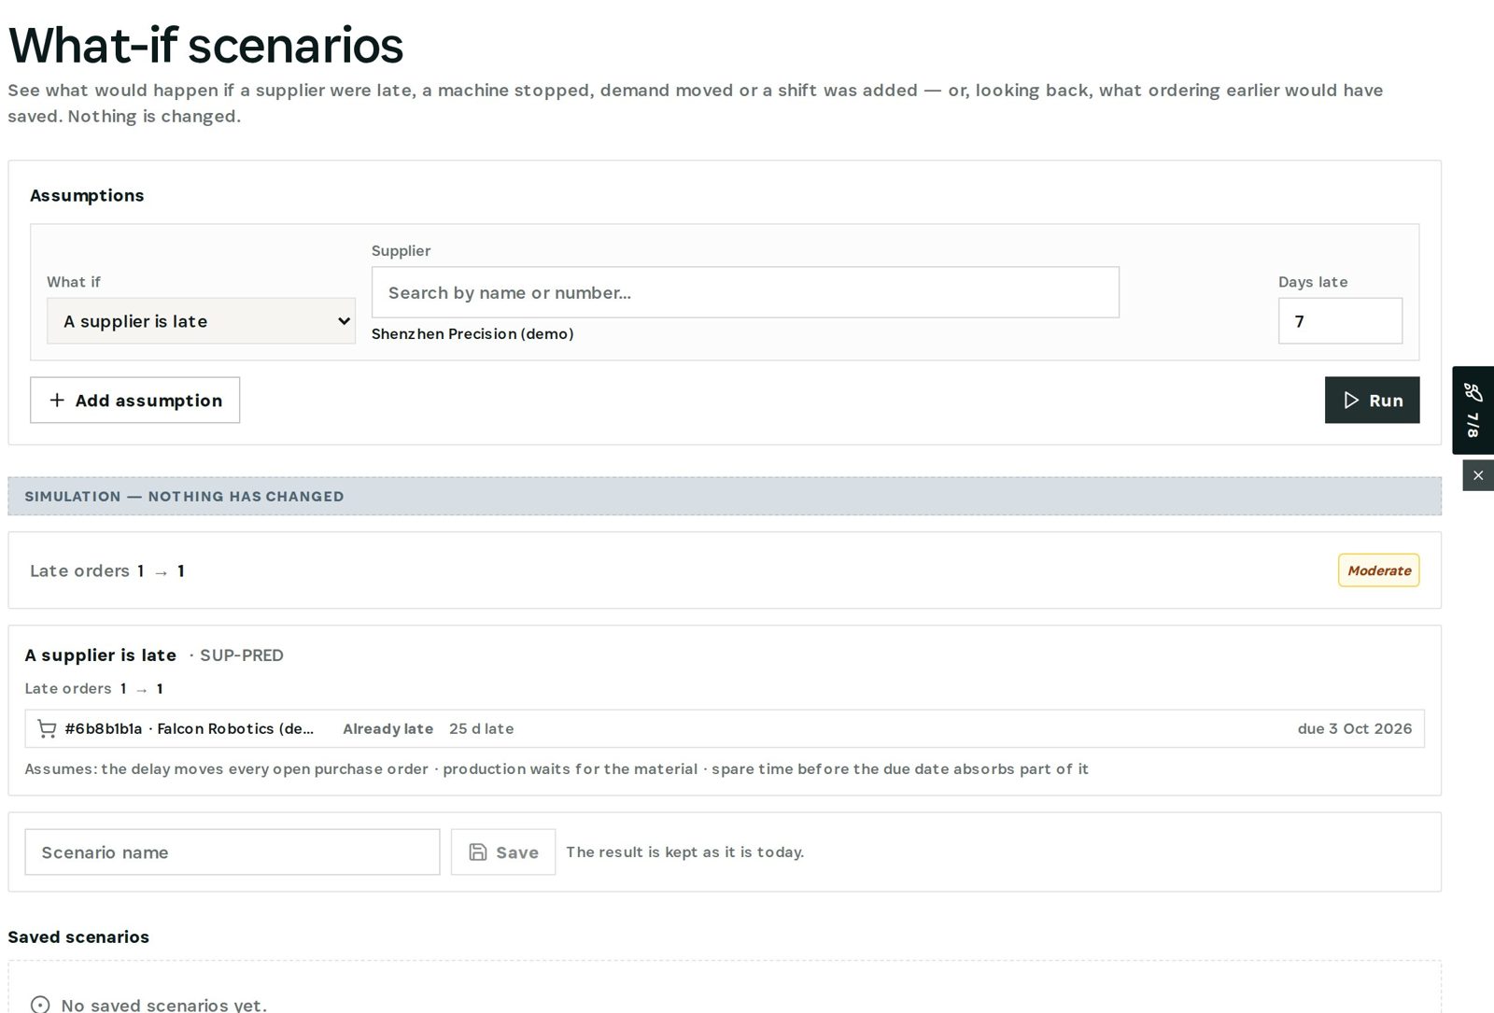Click the Scenario name input
Screen dimensions: 1494x1013
pyautogui.click(x=233, y=852)
